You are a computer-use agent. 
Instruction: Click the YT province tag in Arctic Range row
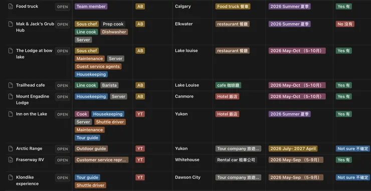pyautogui.click(x=140, y=148)
